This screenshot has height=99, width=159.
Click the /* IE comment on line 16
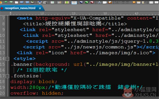[42, 70]
